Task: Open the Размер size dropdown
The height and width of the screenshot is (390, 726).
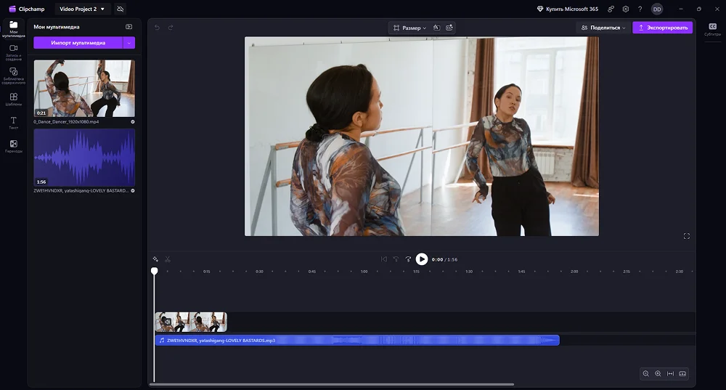Action: click(x=409, y=28)
